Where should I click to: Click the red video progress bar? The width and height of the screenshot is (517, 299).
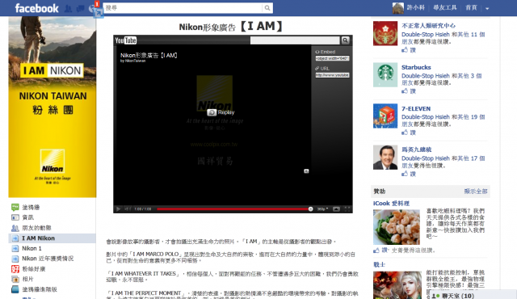click(x=233, y=209)
